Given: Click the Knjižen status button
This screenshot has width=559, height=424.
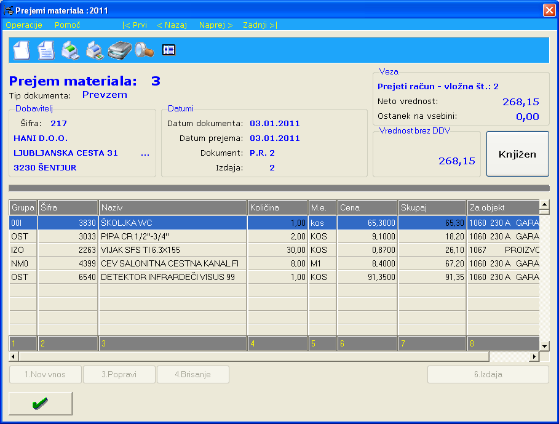Looking at the screenshot, I should pyautogui.click(x=517, y=154).
